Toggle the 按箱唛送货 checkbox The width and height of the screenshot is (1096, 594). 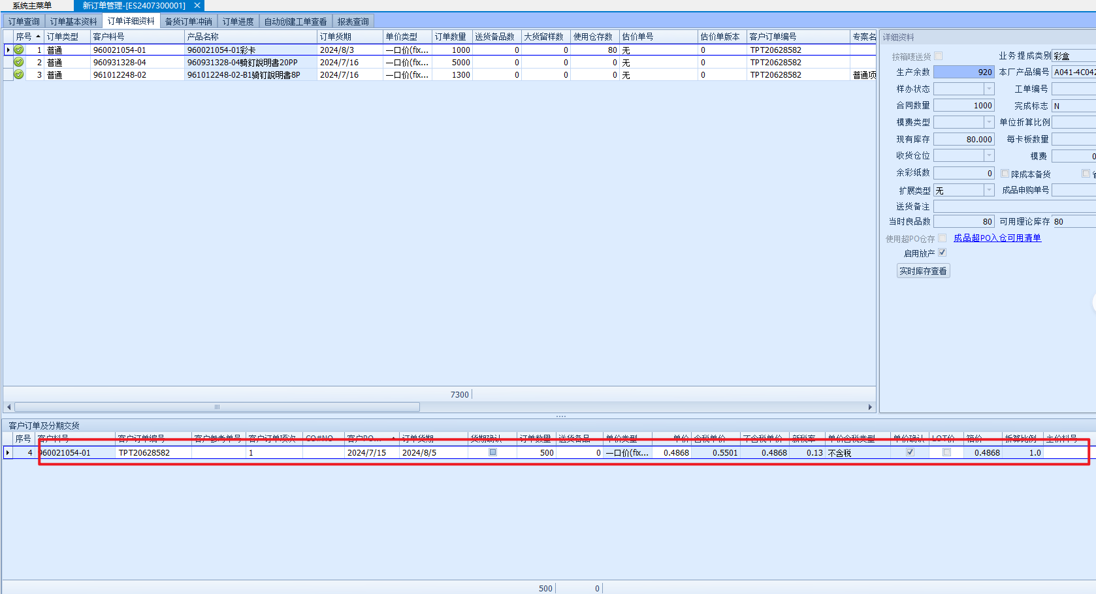click(939, 56)
